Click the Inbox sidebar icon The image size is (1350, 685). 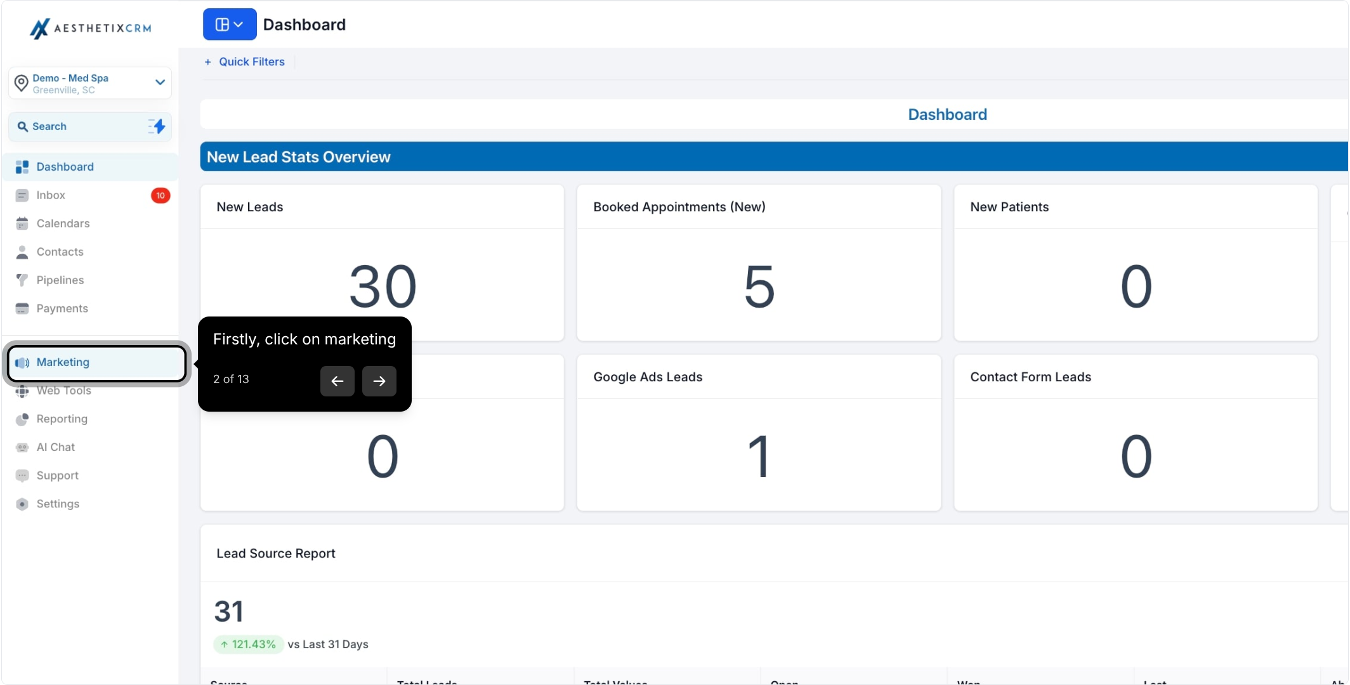[x=22, y=195]
